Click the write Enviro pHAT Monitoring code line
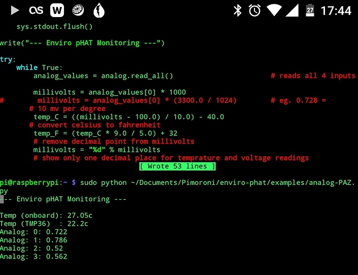 point(82,43)
